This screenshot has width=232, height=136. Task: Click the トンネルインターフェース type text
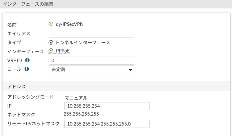(x=83, y=43)
